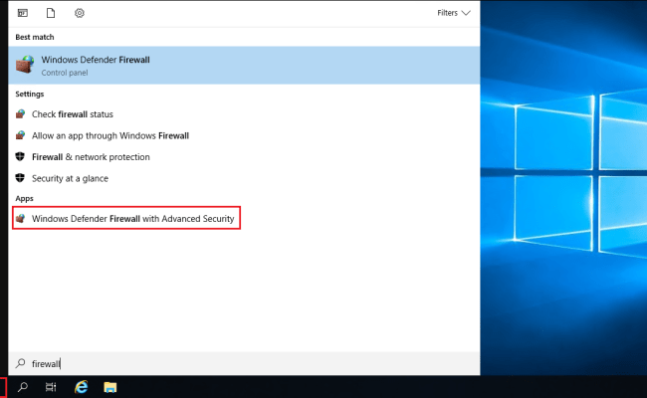Select the Settings gear filter icon
Viewport: 647px width, 398px height.
click(80, 13)
